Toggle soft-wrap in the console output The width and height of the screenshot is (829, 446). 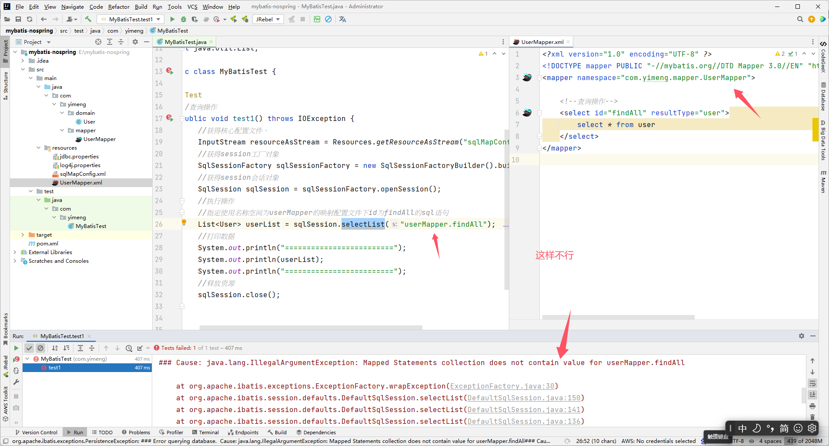click(812, 383)
